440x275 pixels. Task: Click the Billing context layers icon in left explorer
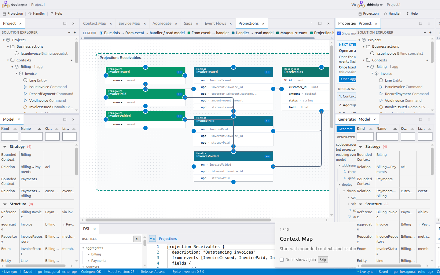click(x=17, y=67)
